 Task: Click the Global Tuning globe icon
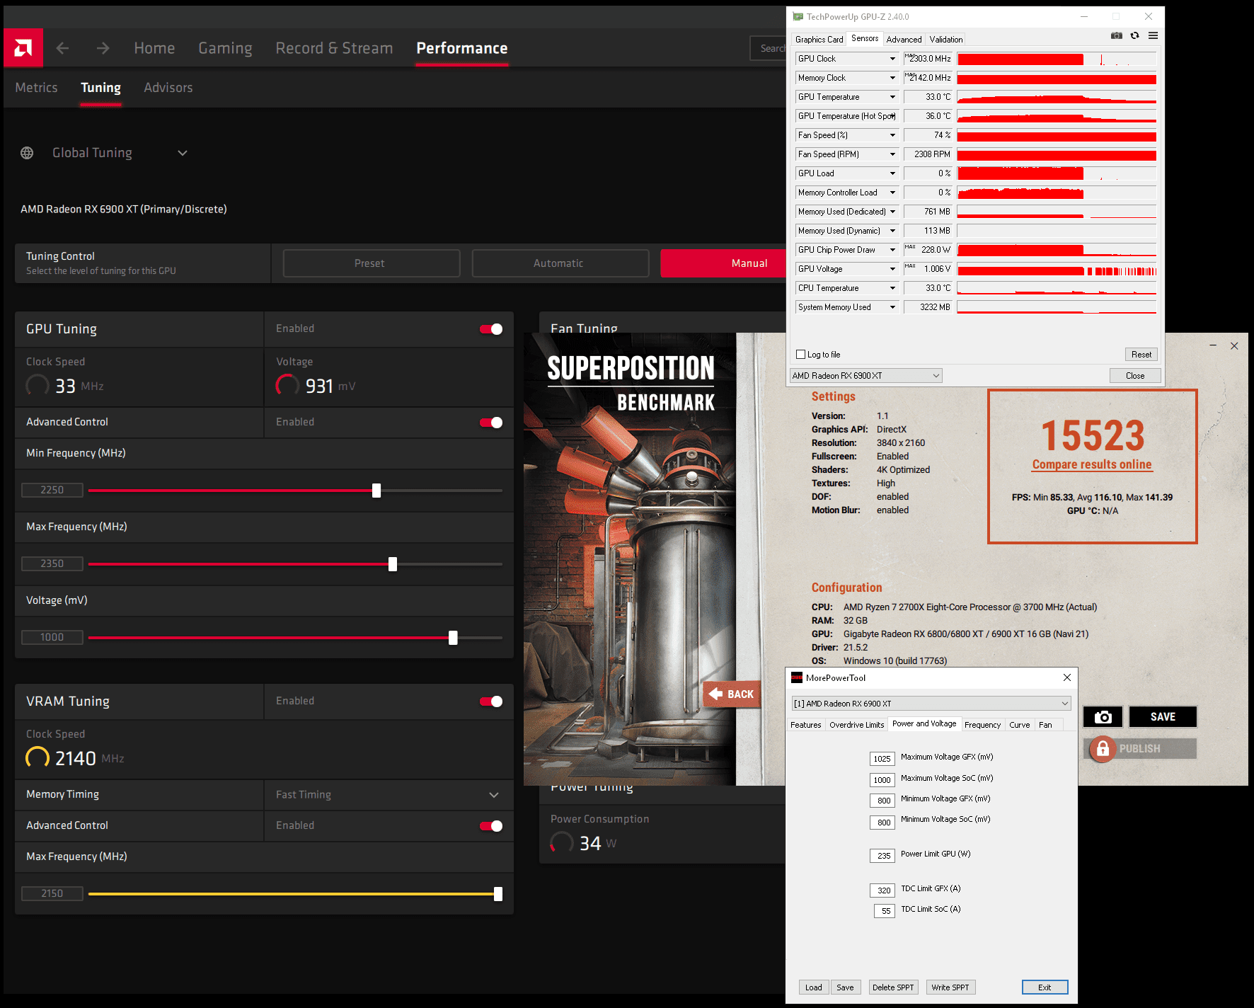coord(27,153)
